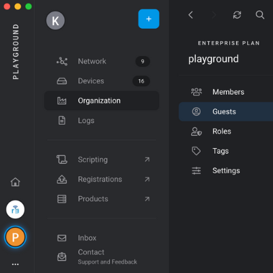Refresh using the circular arrows icon

pyautogui.click(x=237, y=15)
